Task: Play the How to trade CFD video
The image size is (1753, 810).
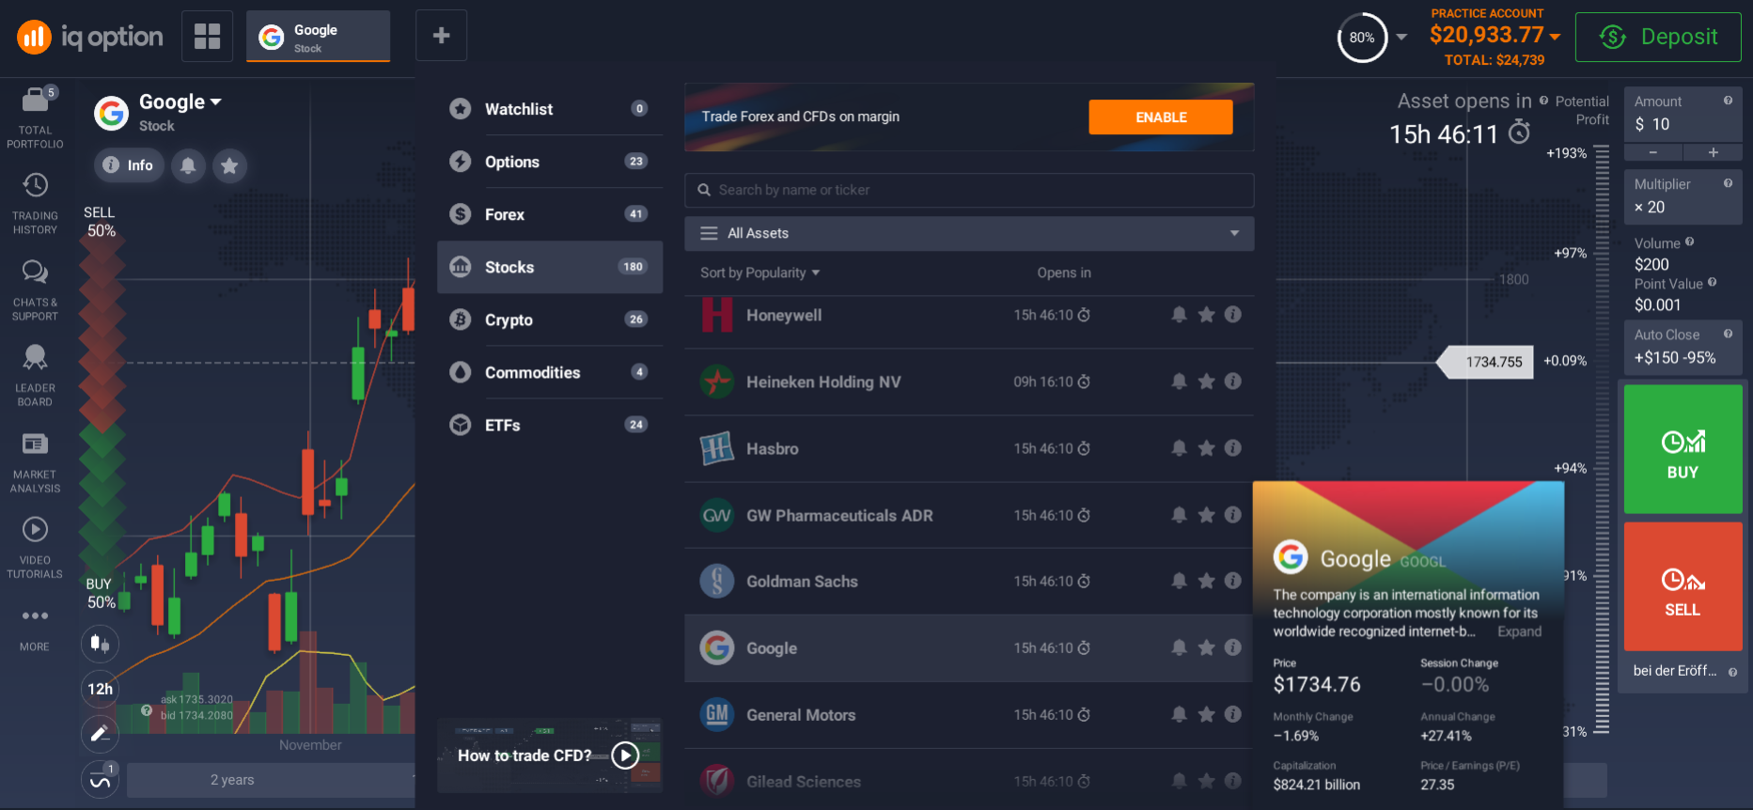Action: click(x=625, y=755)
